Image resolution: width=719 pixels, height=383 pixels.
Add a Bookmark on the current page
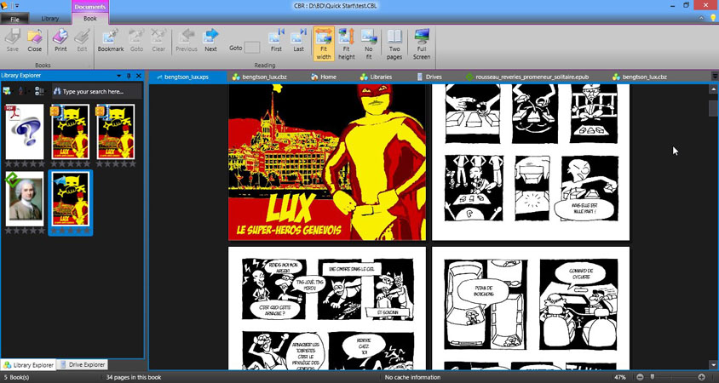pyautogui.click(x=111, y=40)
